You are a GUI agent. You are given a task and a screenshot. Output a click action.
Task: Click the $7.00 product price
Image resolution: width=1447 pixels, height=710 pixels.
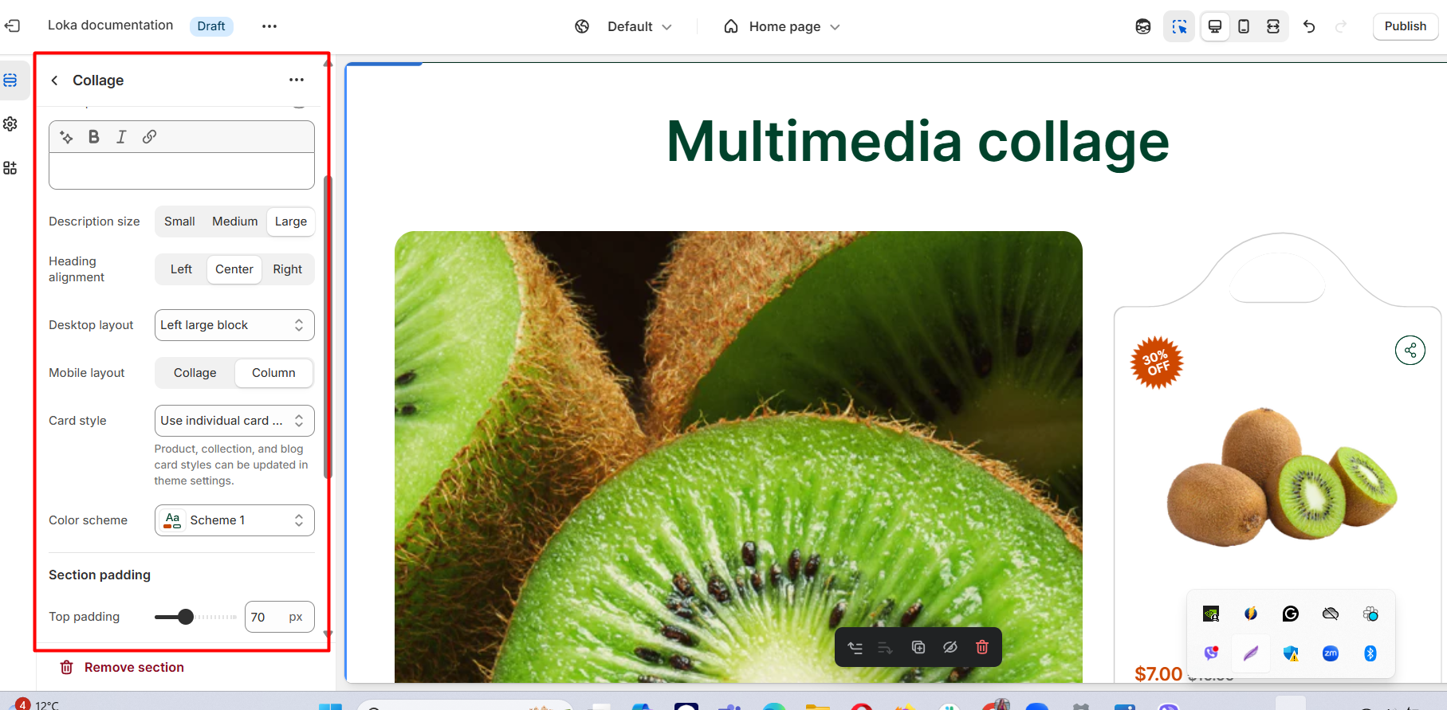[1158, 673]
